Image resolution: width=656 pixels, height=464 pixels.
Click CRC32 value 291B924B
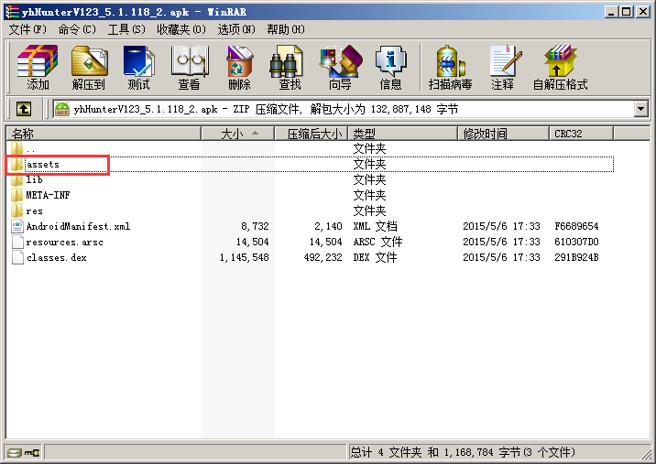[576, 257]
